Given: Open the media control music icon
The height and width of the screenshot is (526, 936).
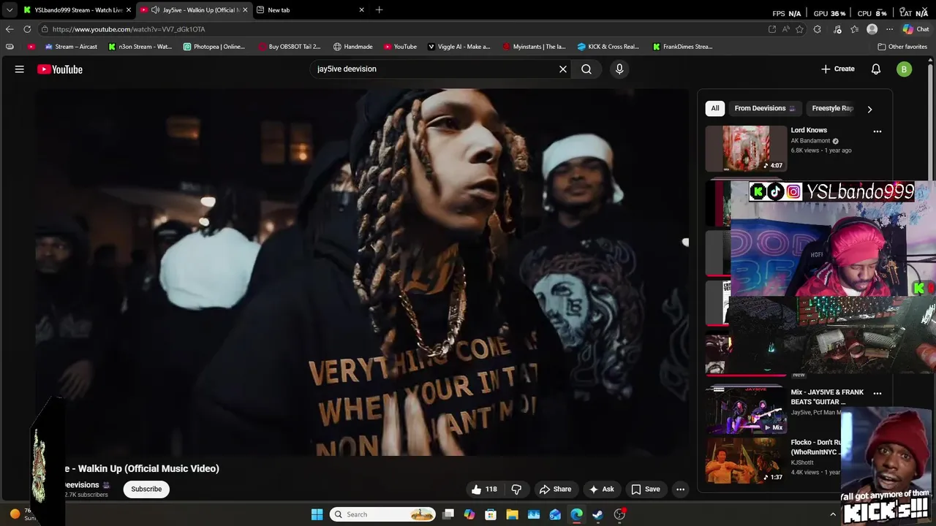Looking at the screenshot, I should [x=837, y=29].
